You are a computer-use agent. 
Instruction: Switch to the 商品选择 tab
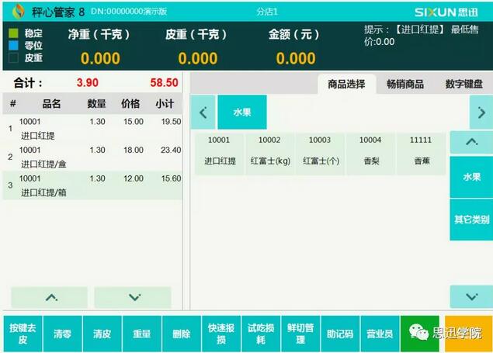click(346, 84)
